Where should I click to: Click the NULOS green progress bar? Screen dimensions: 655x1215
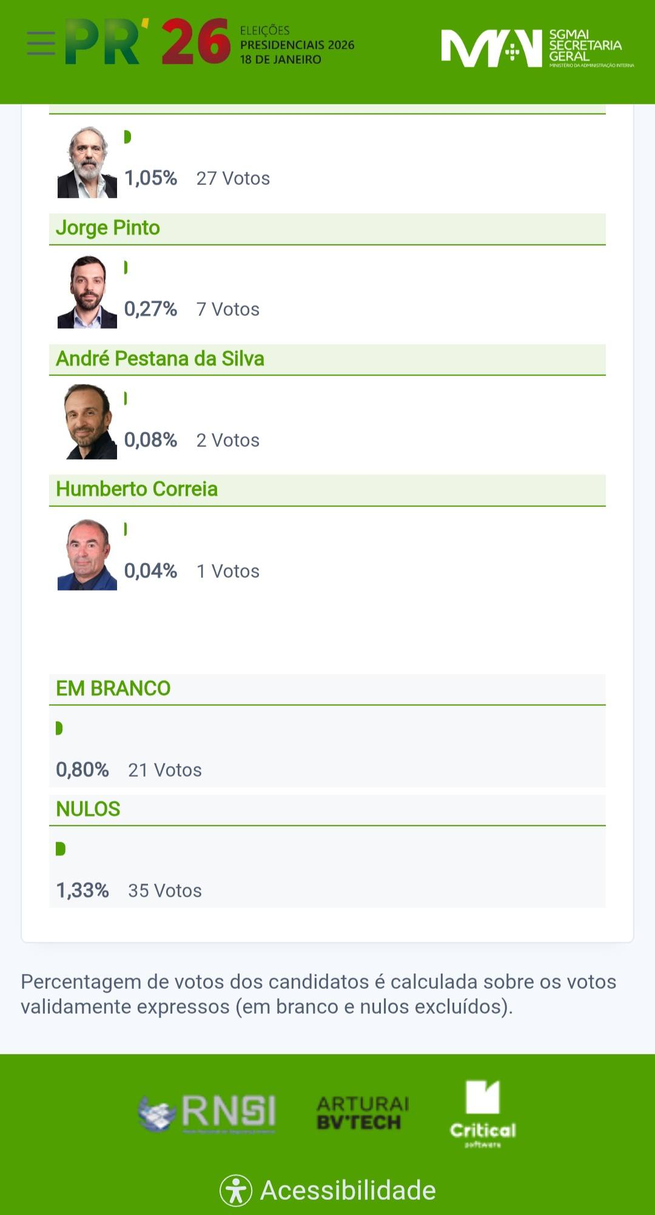tap(60, 849)
